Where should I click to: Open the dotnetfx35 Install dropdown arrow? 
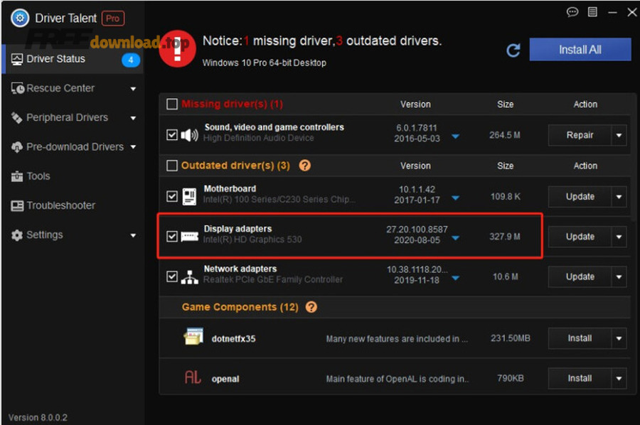click(x=619, y=338)
